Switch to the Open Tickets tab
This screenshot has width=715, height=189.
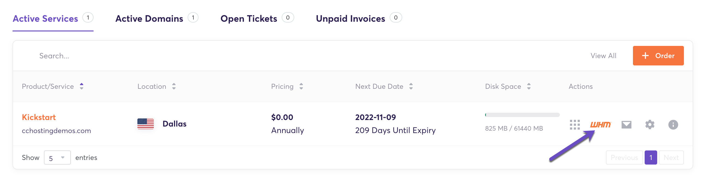click(x=249, y=18)
